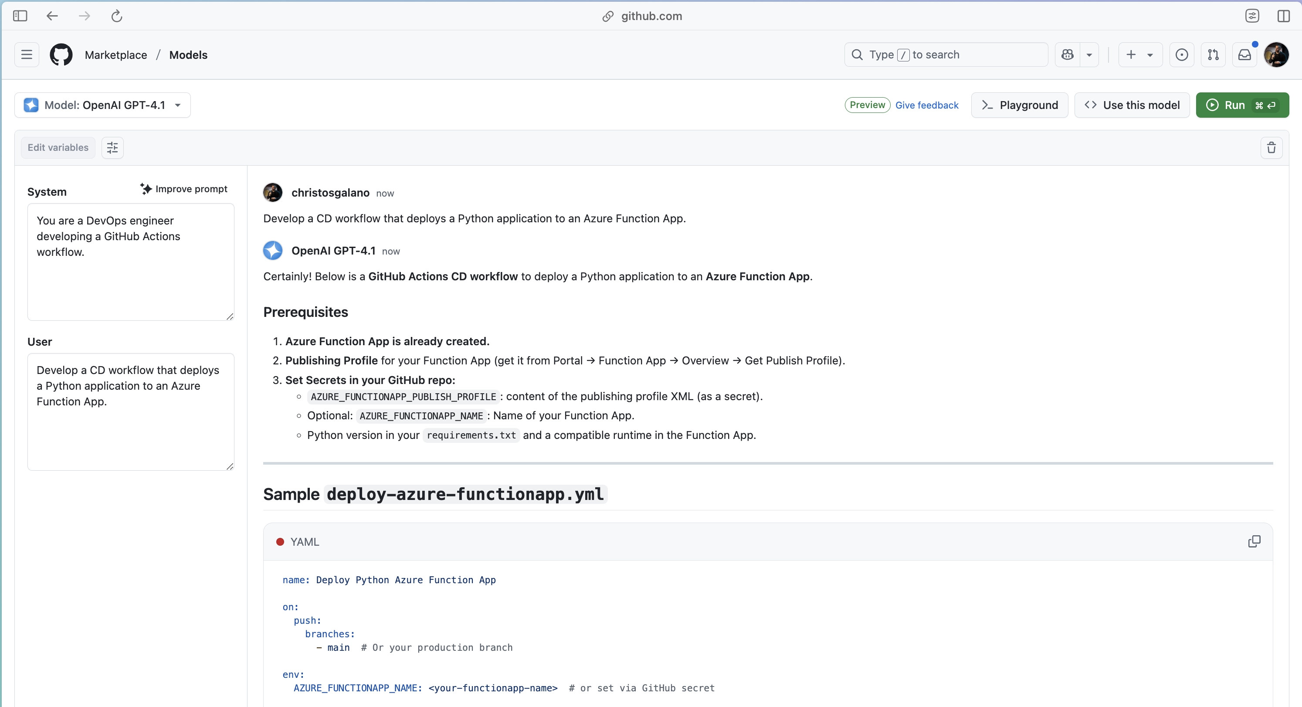The image size is (1302, 707).
Task: Click the Give feedback link
Action: [x=926, y=105]
